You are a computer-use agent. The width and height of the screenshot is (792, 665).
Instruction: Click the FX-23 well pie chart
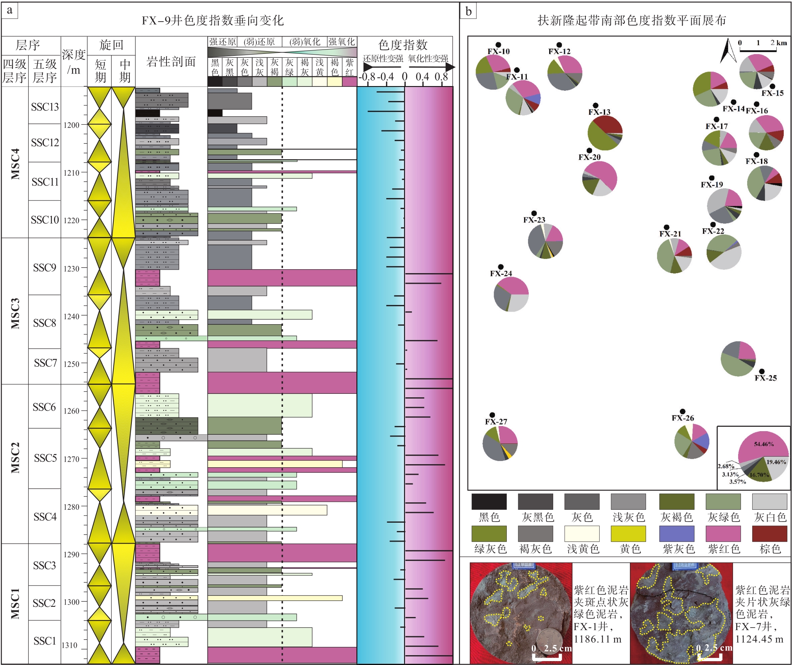(x=545, y=241)
